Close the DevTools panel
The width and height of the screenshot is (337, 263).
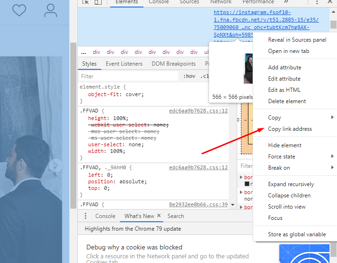330,2
